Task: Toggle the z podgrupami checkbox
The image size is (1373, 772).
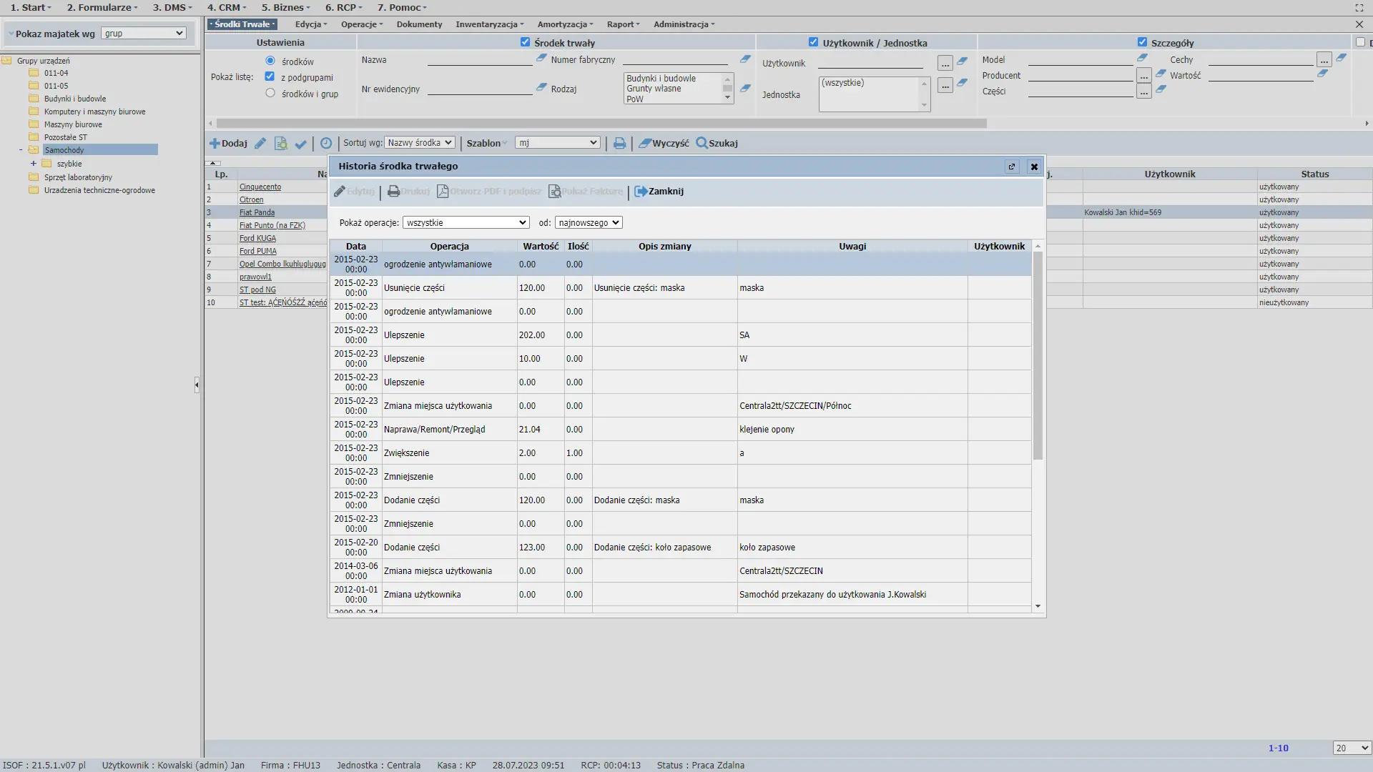Action: 270,76
